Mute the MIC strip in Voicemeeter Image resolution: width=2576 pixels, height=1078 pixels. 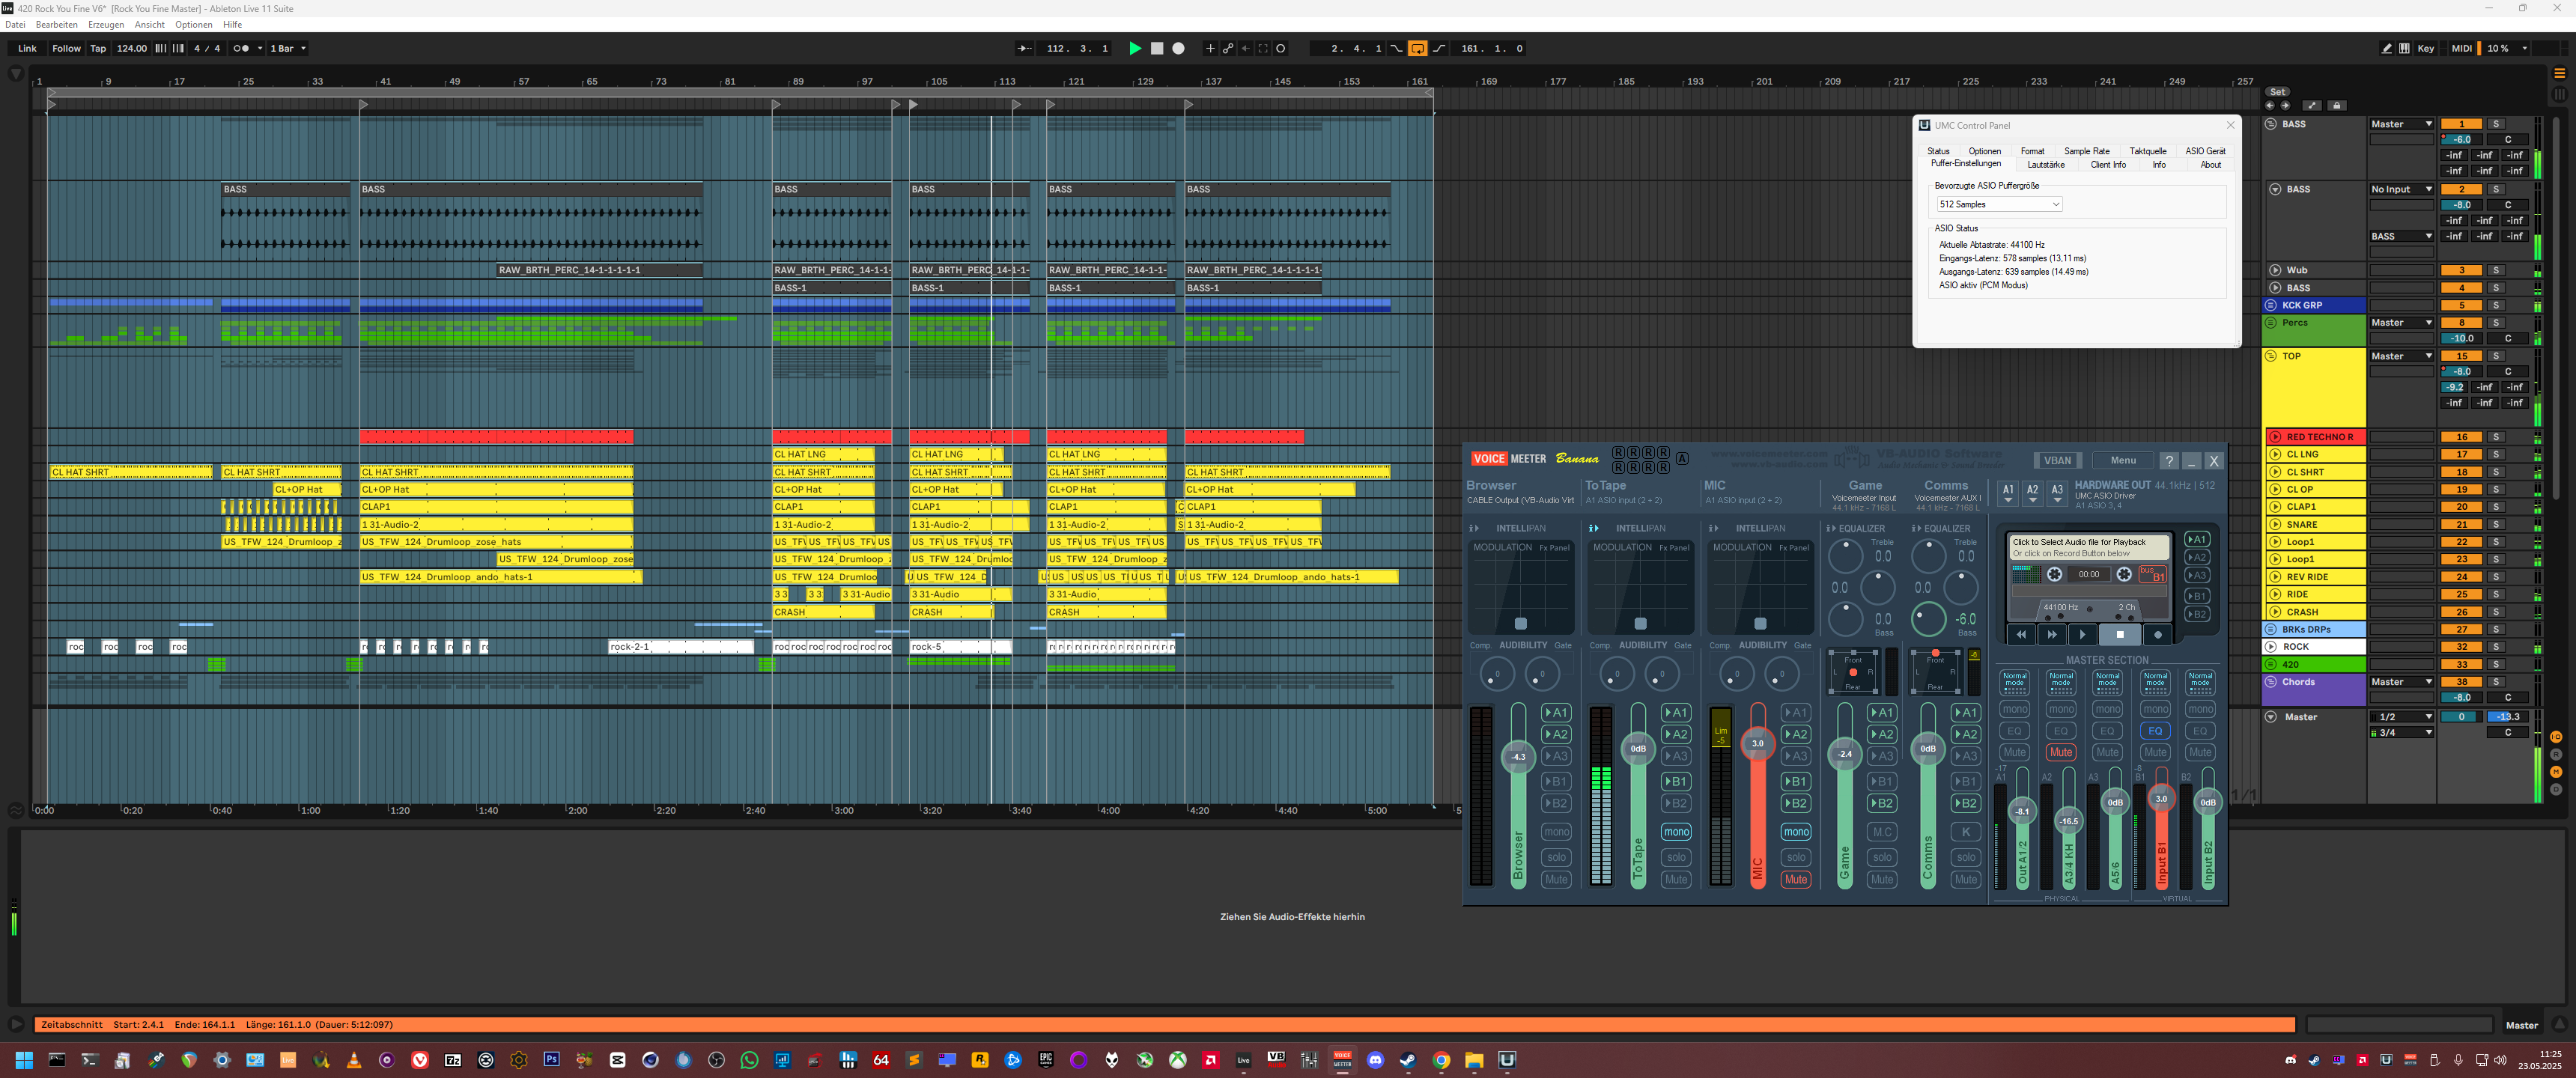[x=1795, y=879]
